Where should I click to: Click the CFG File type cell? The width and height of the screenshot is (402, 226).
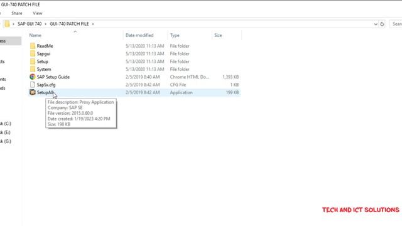(178, 85)
